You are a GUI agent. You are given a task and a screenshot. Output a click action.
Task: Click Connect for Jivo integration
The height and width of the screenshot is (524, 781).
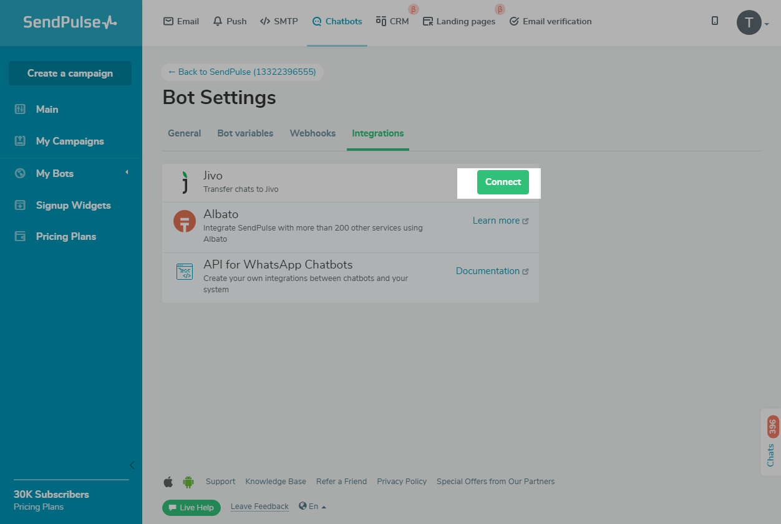[x=503, y=182]
